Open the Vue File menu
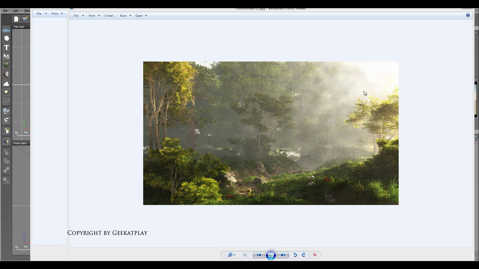 [x=5, y=11]
